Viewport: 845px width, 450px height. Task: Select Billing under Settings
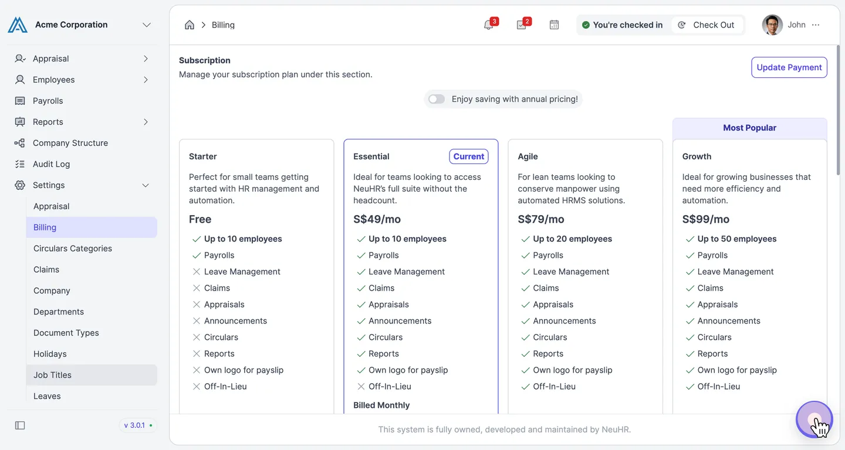[x=92, y=227]
